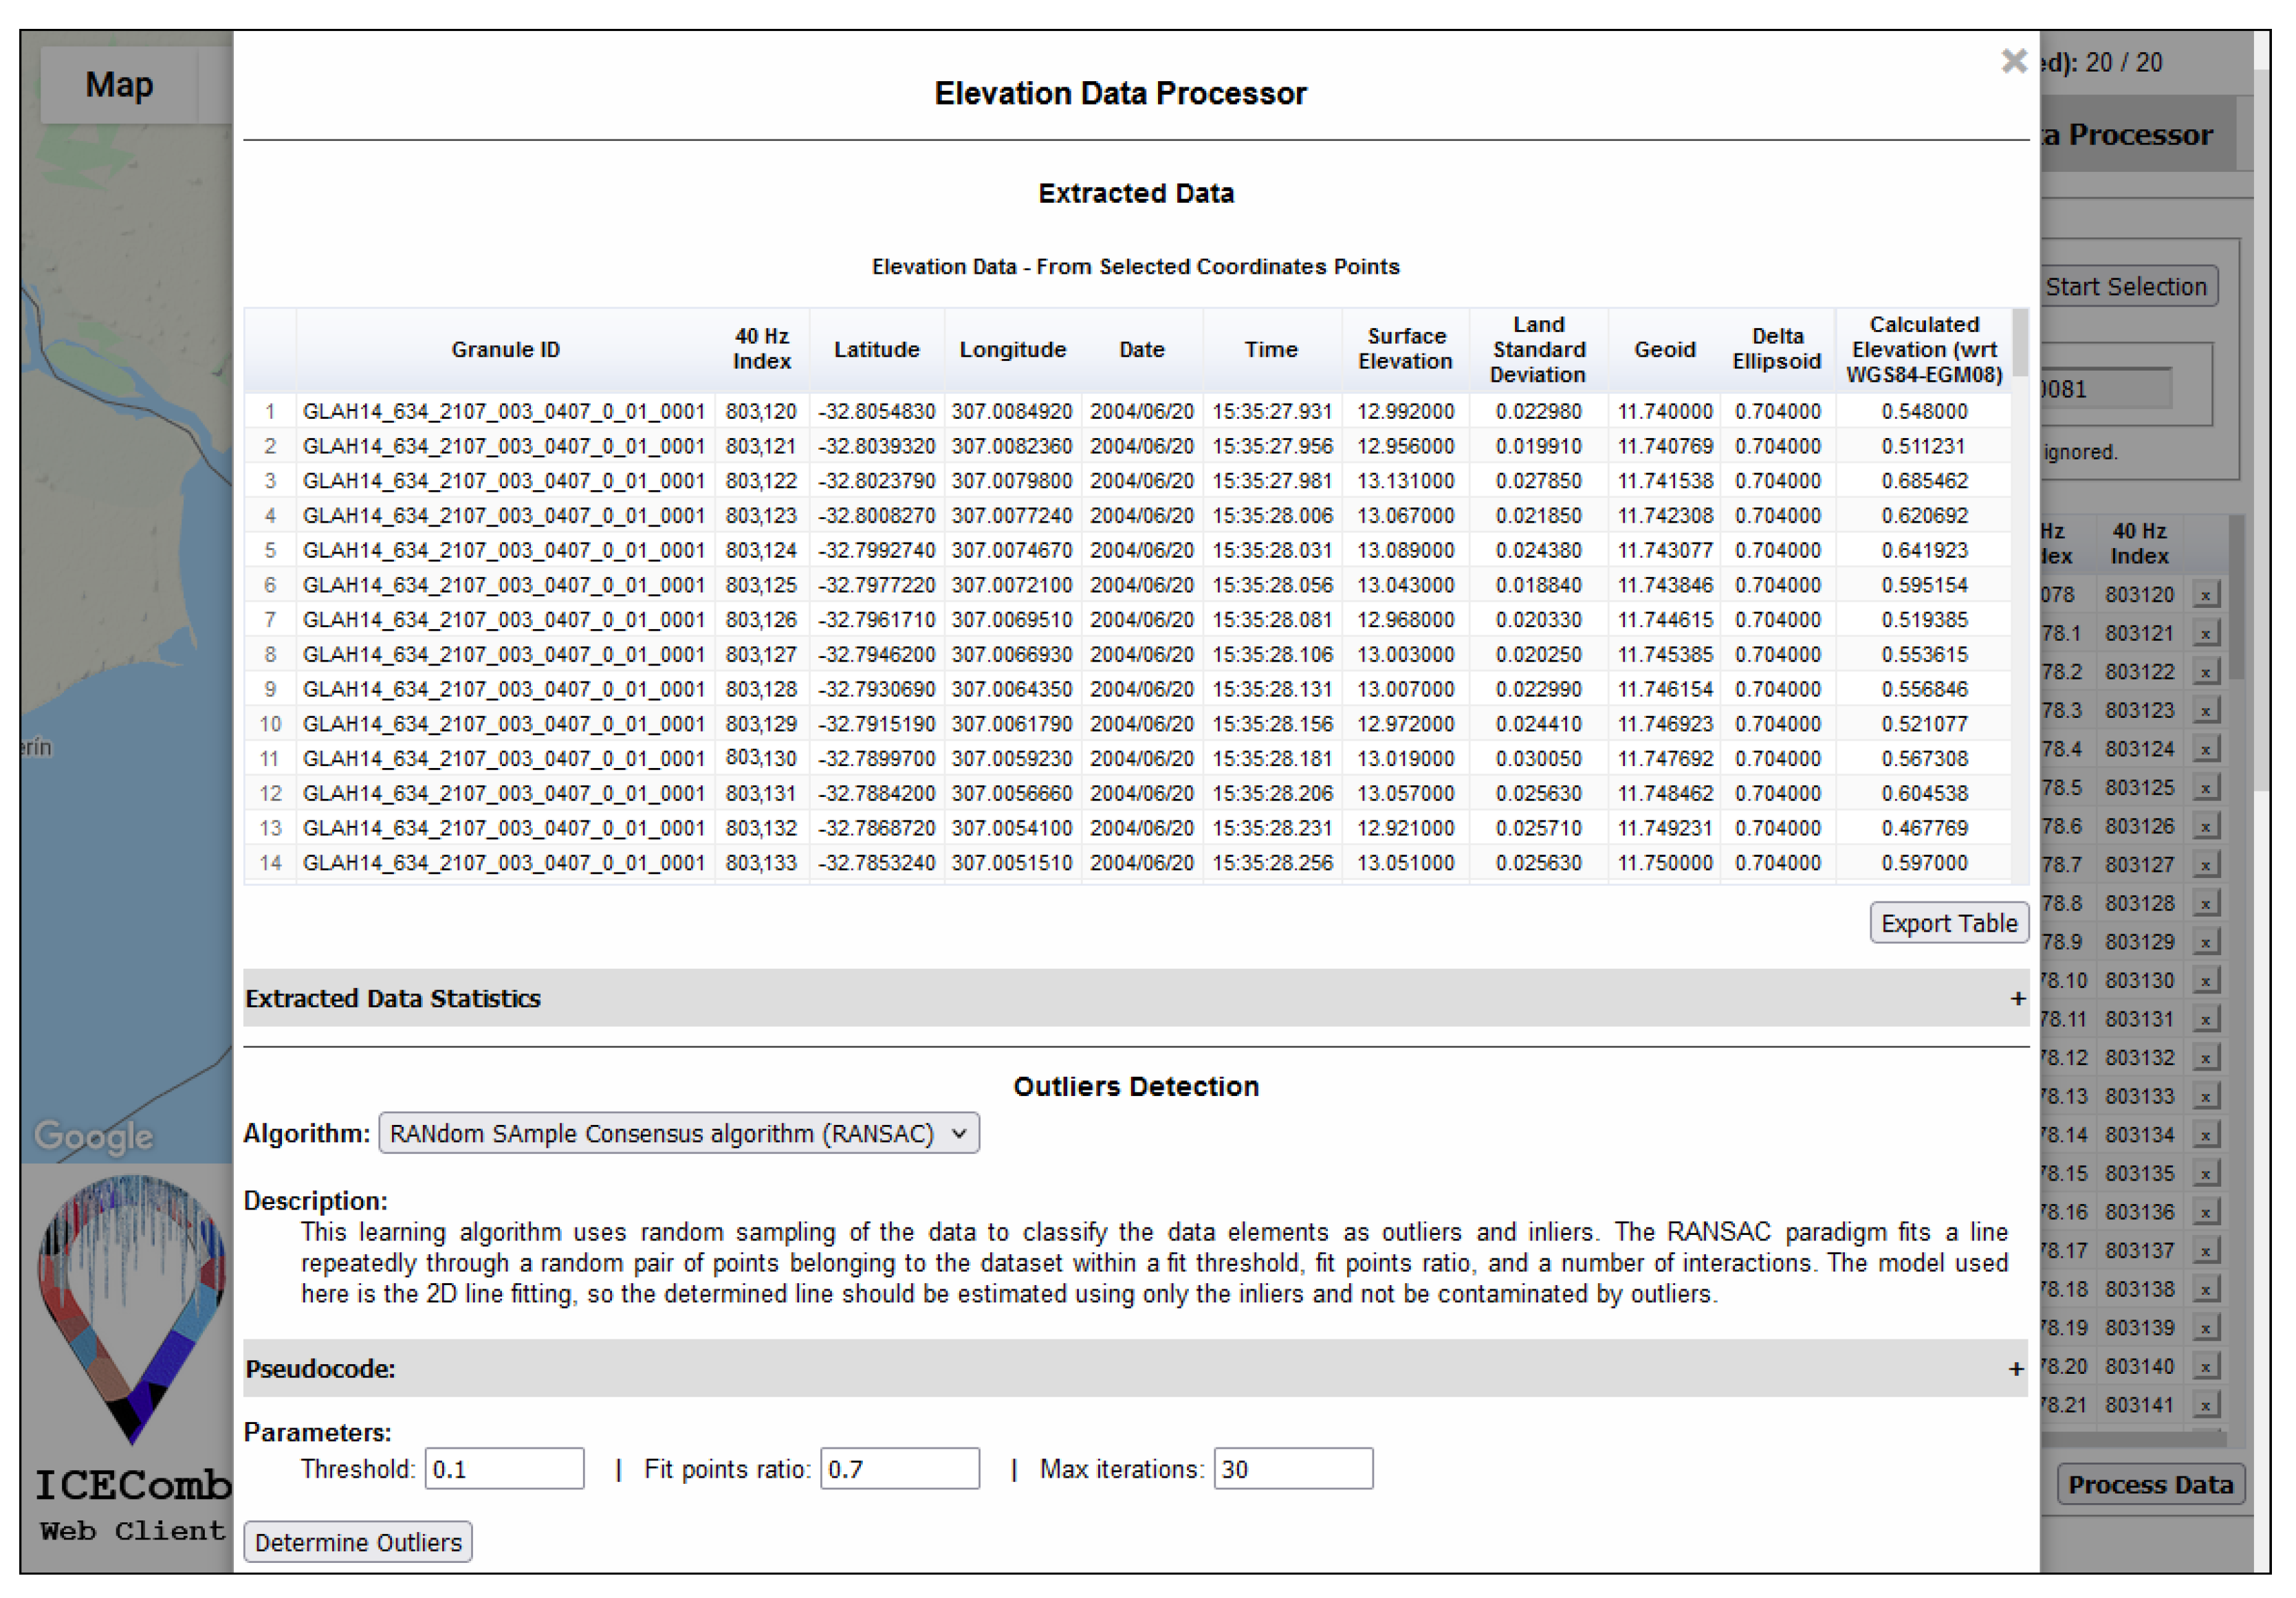The height and width of the screenshot is (1598, 2296).
Task: Focus the Threshold input field
Action: (x=504, y=1470)
